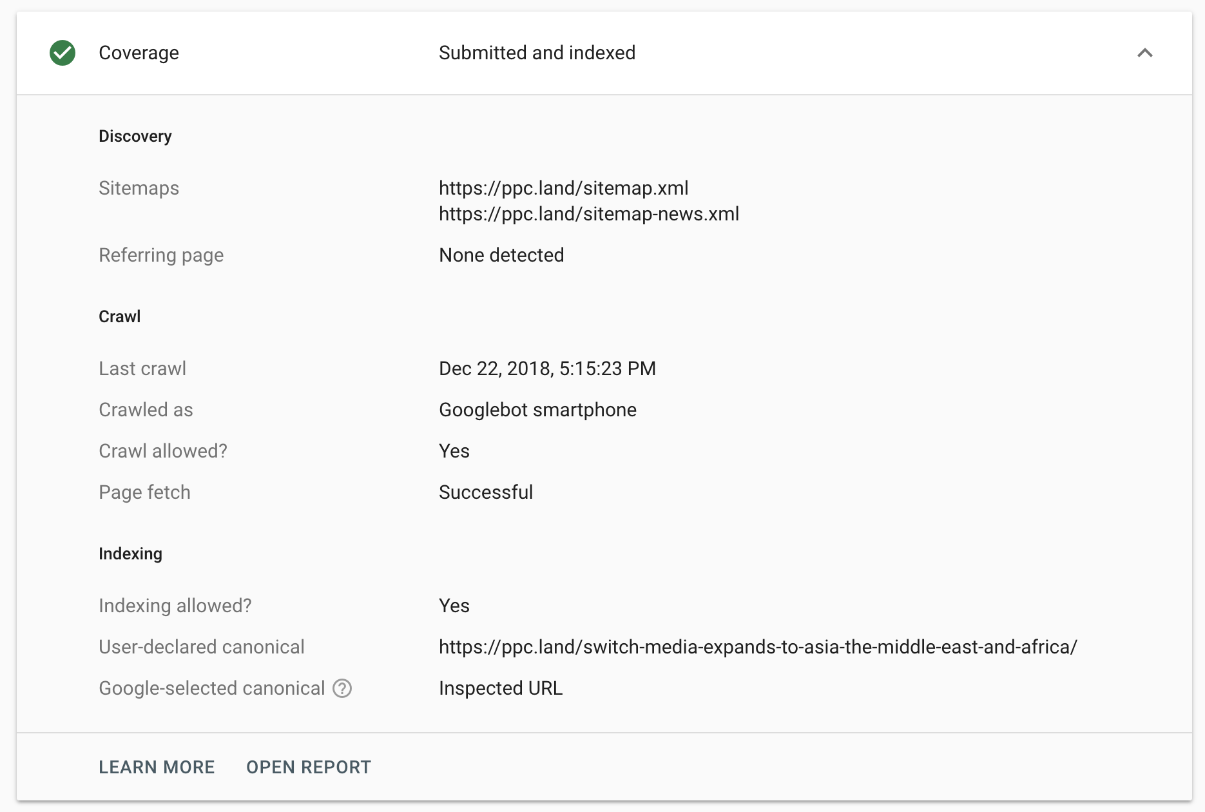
Task: Select the Submitted and indexed status text
Action: pos(537,53)
